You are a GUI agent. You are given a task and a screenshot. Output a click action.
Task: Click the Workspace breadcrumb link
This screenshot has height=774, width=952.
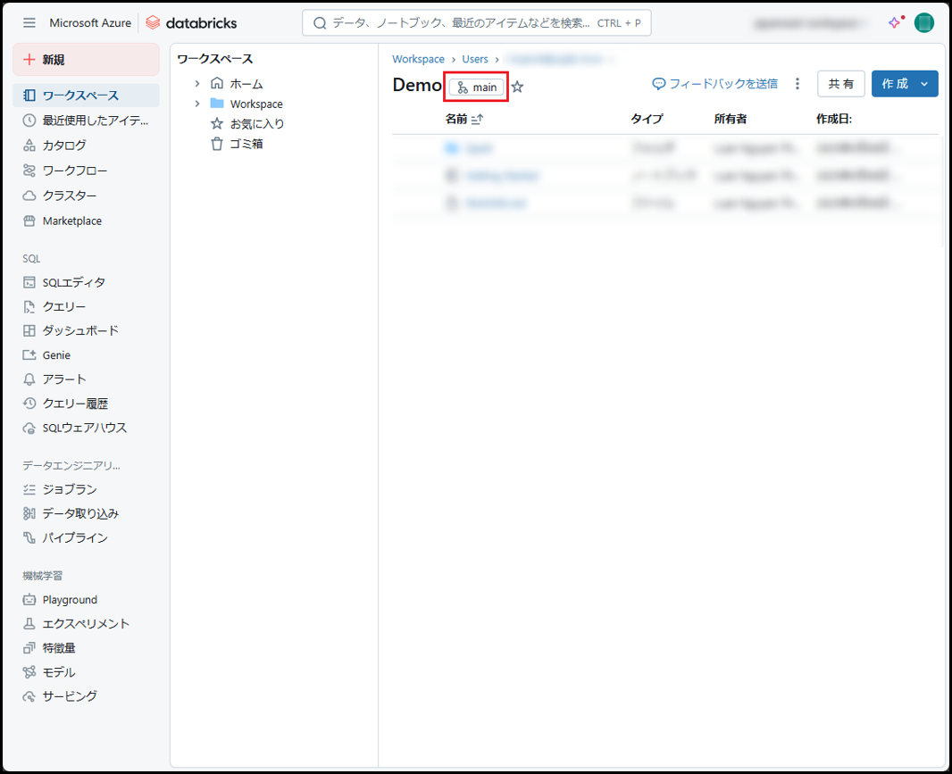click(x=418, y=59)
